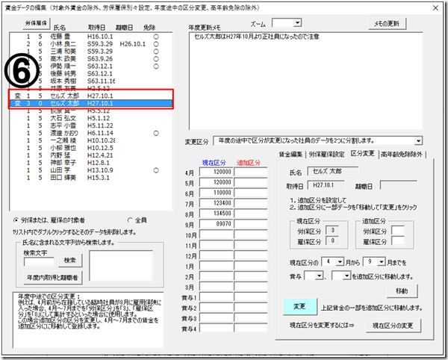
Task: Select the 大石 弘文 row in the list
Action: pyautogui.click(x=91, y=118)
